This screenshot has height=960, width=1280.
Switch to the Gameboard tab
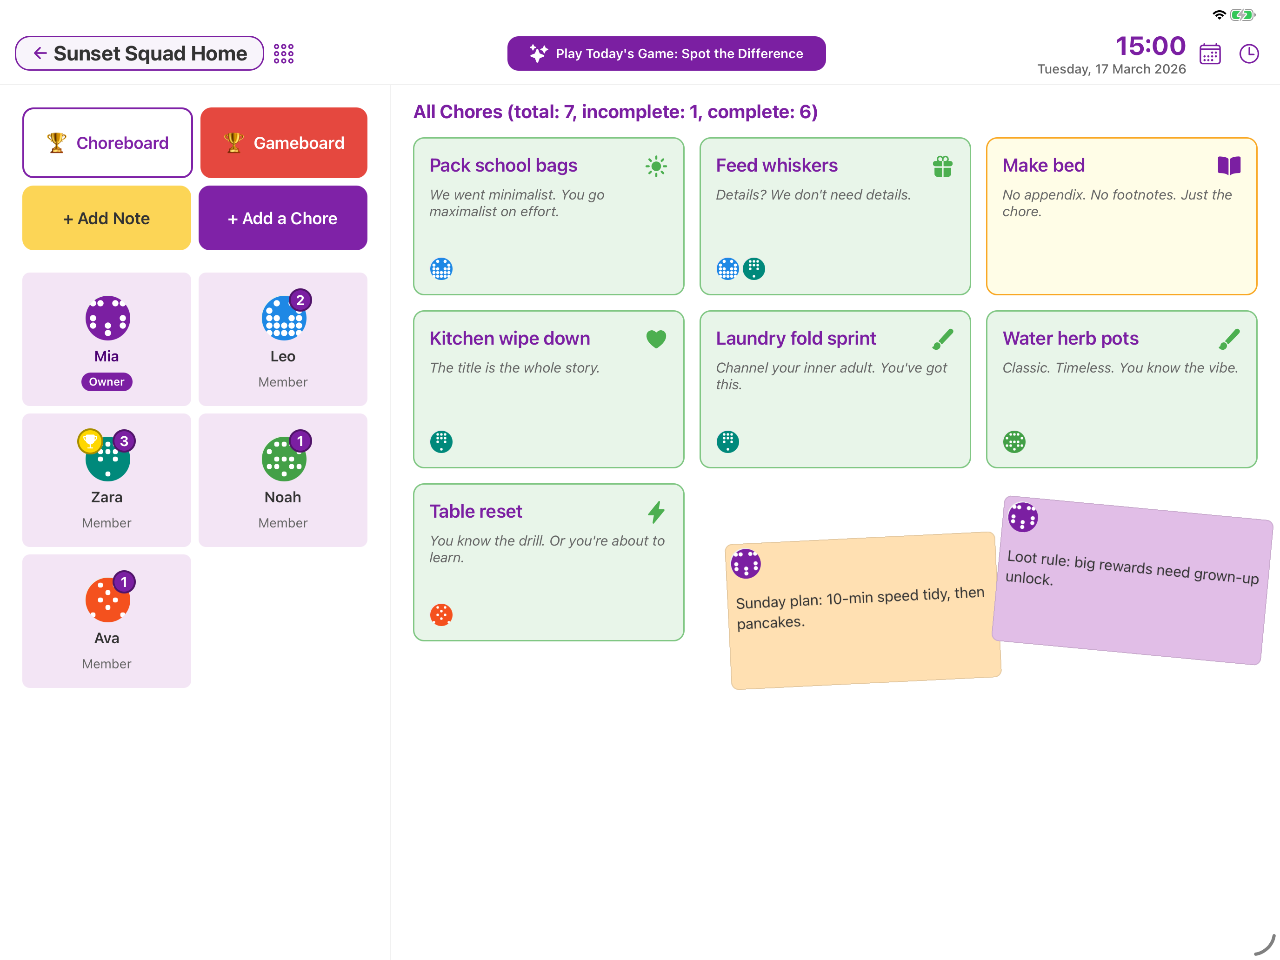point(283,142)
